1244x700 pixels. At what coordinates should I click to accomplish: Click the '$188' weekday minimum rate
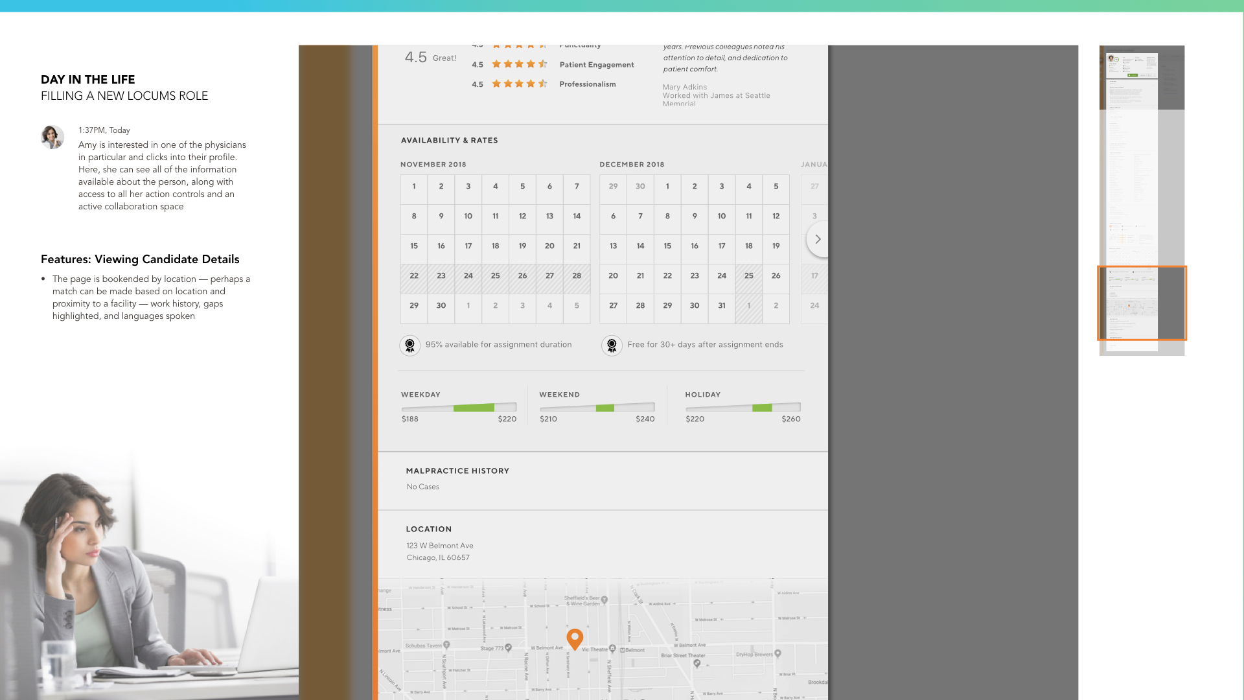click(410, 419)
